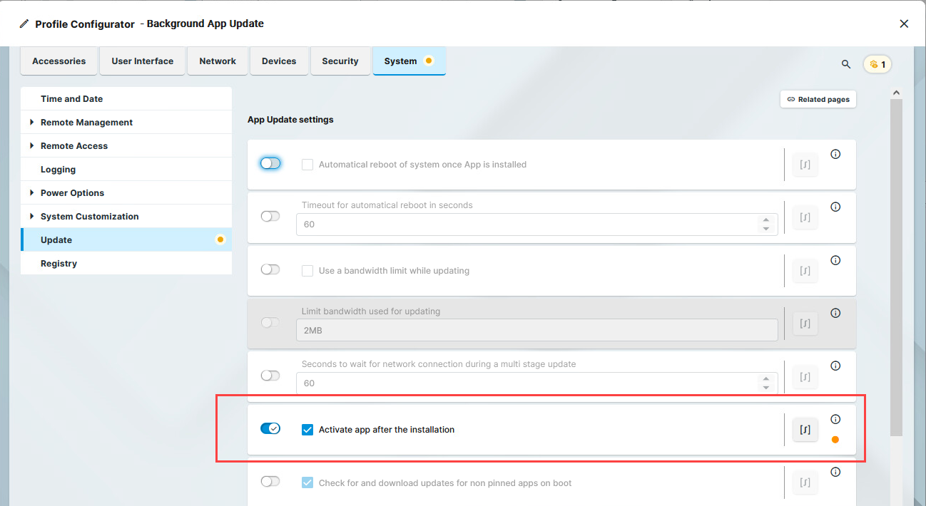Click info icon for Timeout for reboot setting
Viewport: 926px width, 506px height.
click(x=835, y=207)
